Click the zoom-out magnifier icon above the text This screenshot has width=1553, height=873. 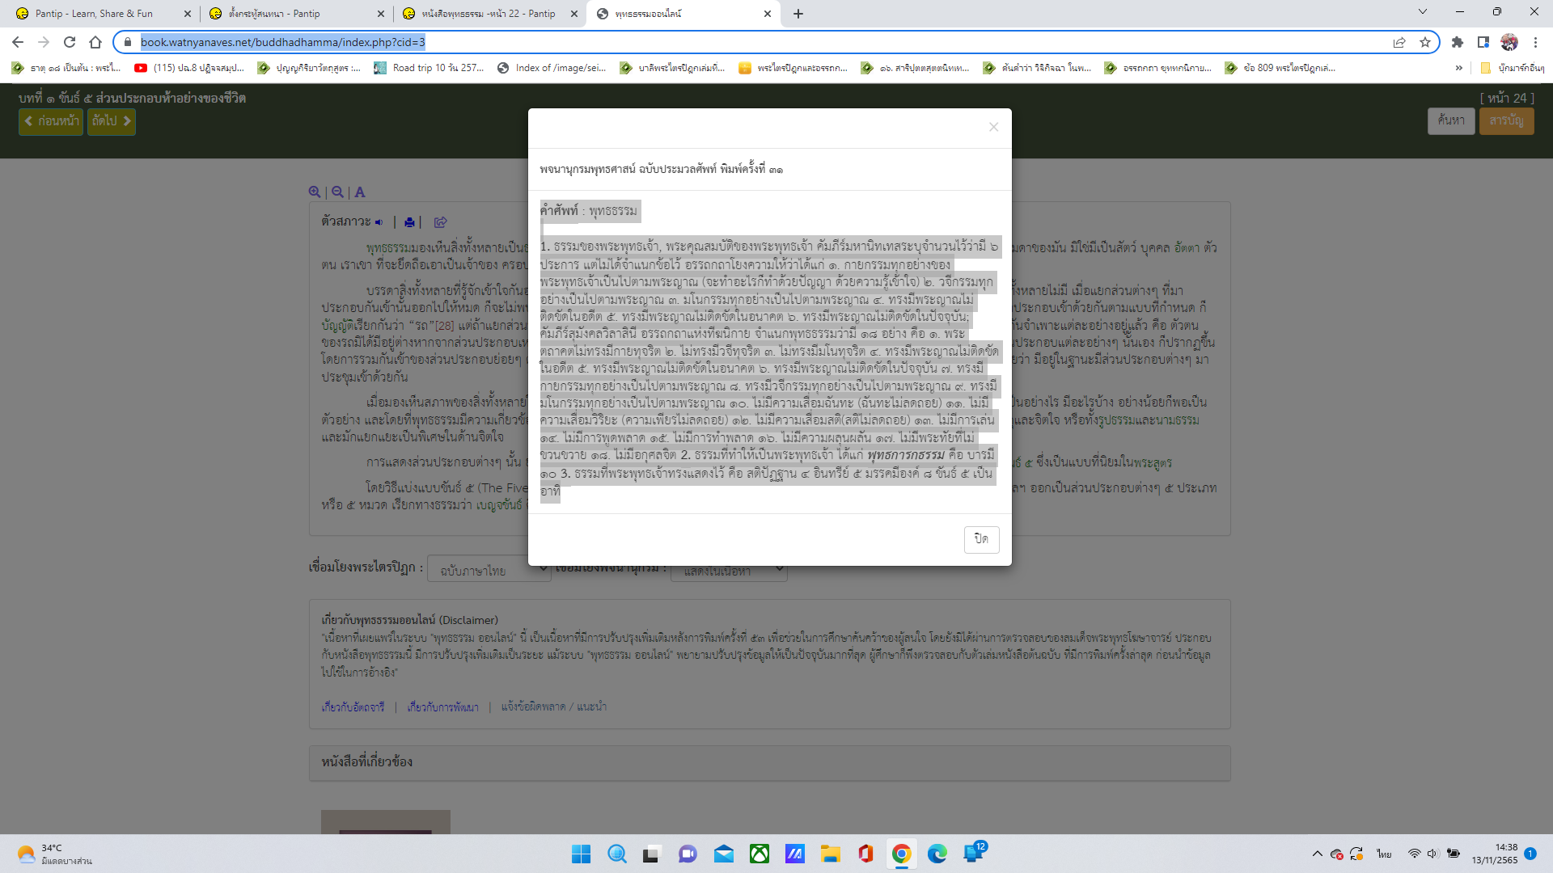(x=337, y=192)
